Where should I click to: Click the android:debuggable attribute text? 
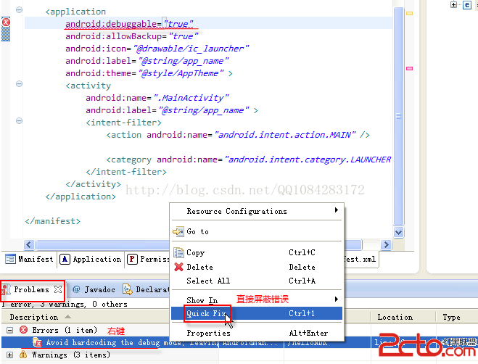pyautogui.click(x=111, y=24)
